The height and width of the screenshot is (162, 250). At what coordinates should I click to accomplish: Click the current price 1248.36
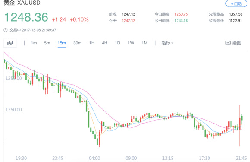point(26,17)
